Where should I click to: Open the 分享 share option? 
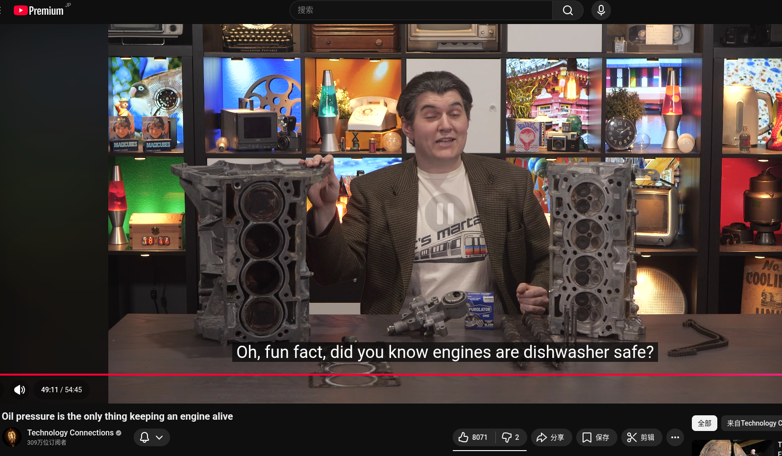pyautogui.click(x=551, y=437)
